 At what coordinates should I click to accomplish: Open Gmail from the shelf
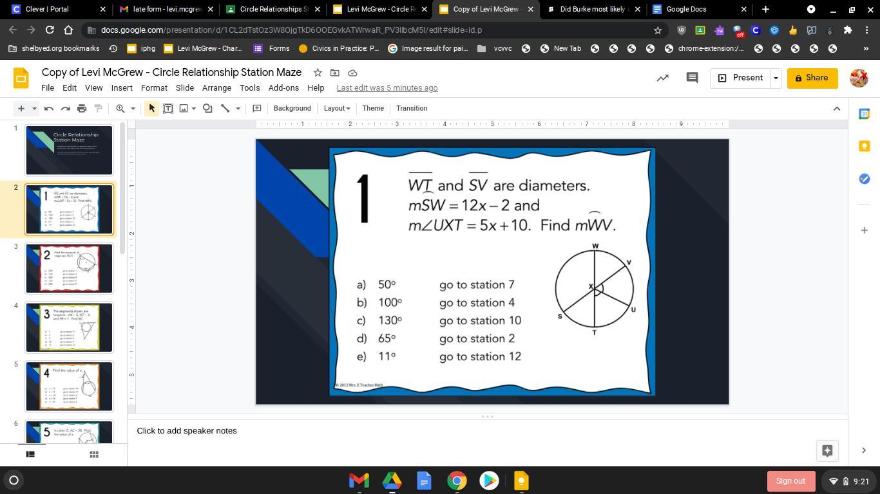pyautogui.click(x=359, y=480)
